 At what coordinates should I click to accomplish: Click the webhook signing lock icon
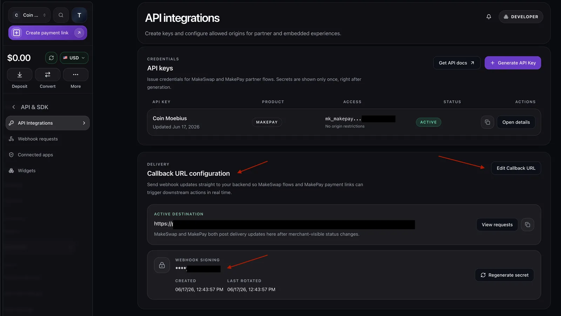coord(162,265)
